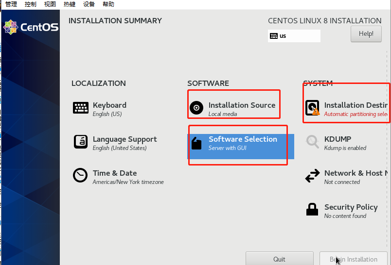The width and height of the screenshot is (391, 265).
Task: Click the keyboard icon in us layout box
Action: point(274,36)
